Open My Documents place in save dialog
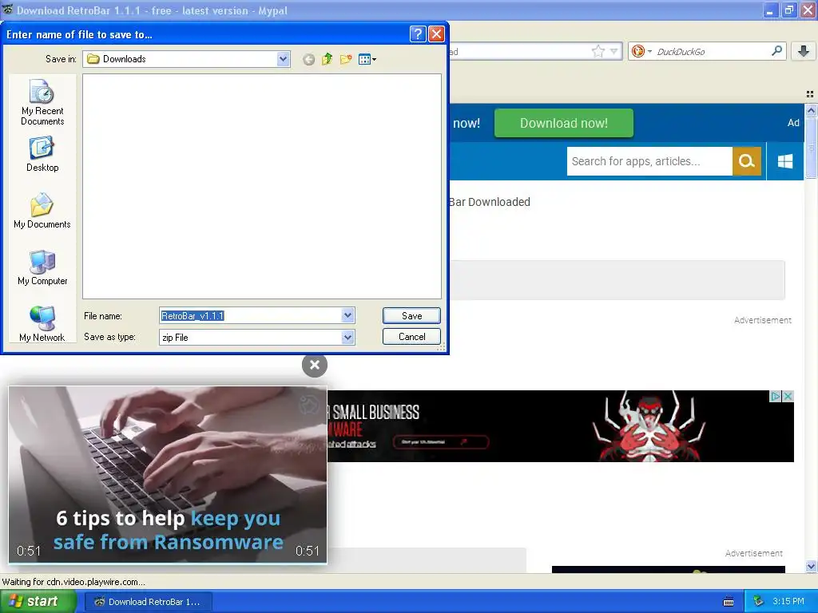The height and width of the screenshot is (613, 818). 42,211
